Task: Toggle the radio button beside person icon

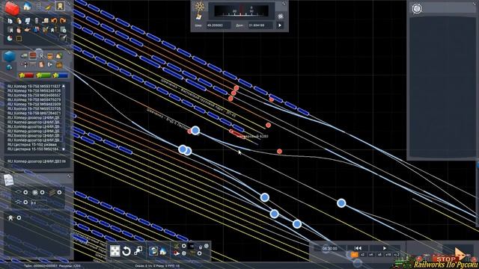Action: pos(19,217)
